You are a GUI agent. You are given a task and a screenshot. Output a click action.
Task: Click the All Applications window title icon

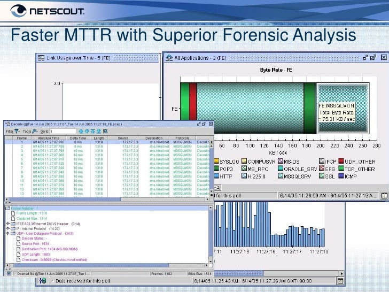169,58
